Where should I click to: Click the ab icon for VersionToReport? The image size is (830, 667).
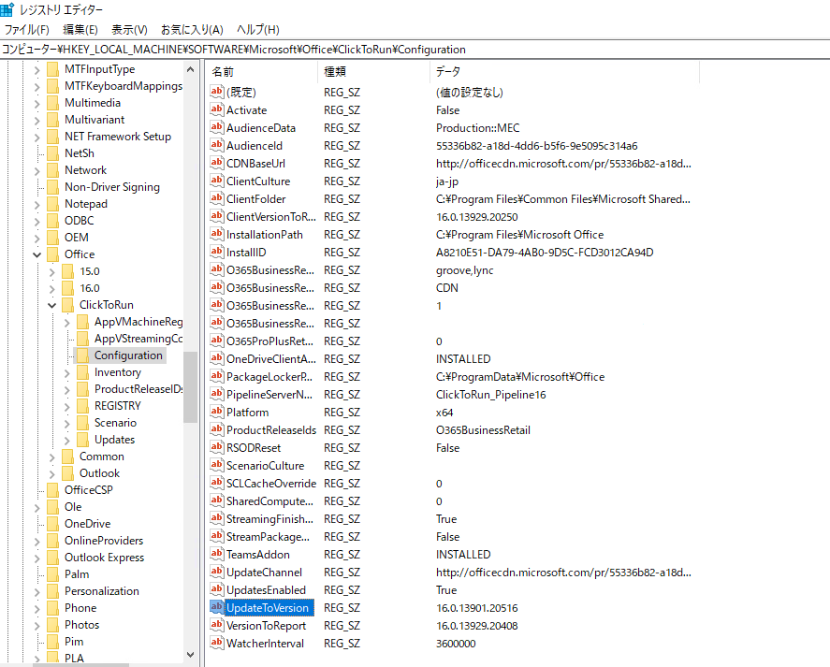click(216, 625)
